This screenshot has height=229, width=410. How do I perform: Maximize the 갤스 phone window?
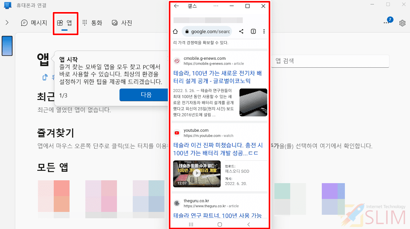coord(248,6)
